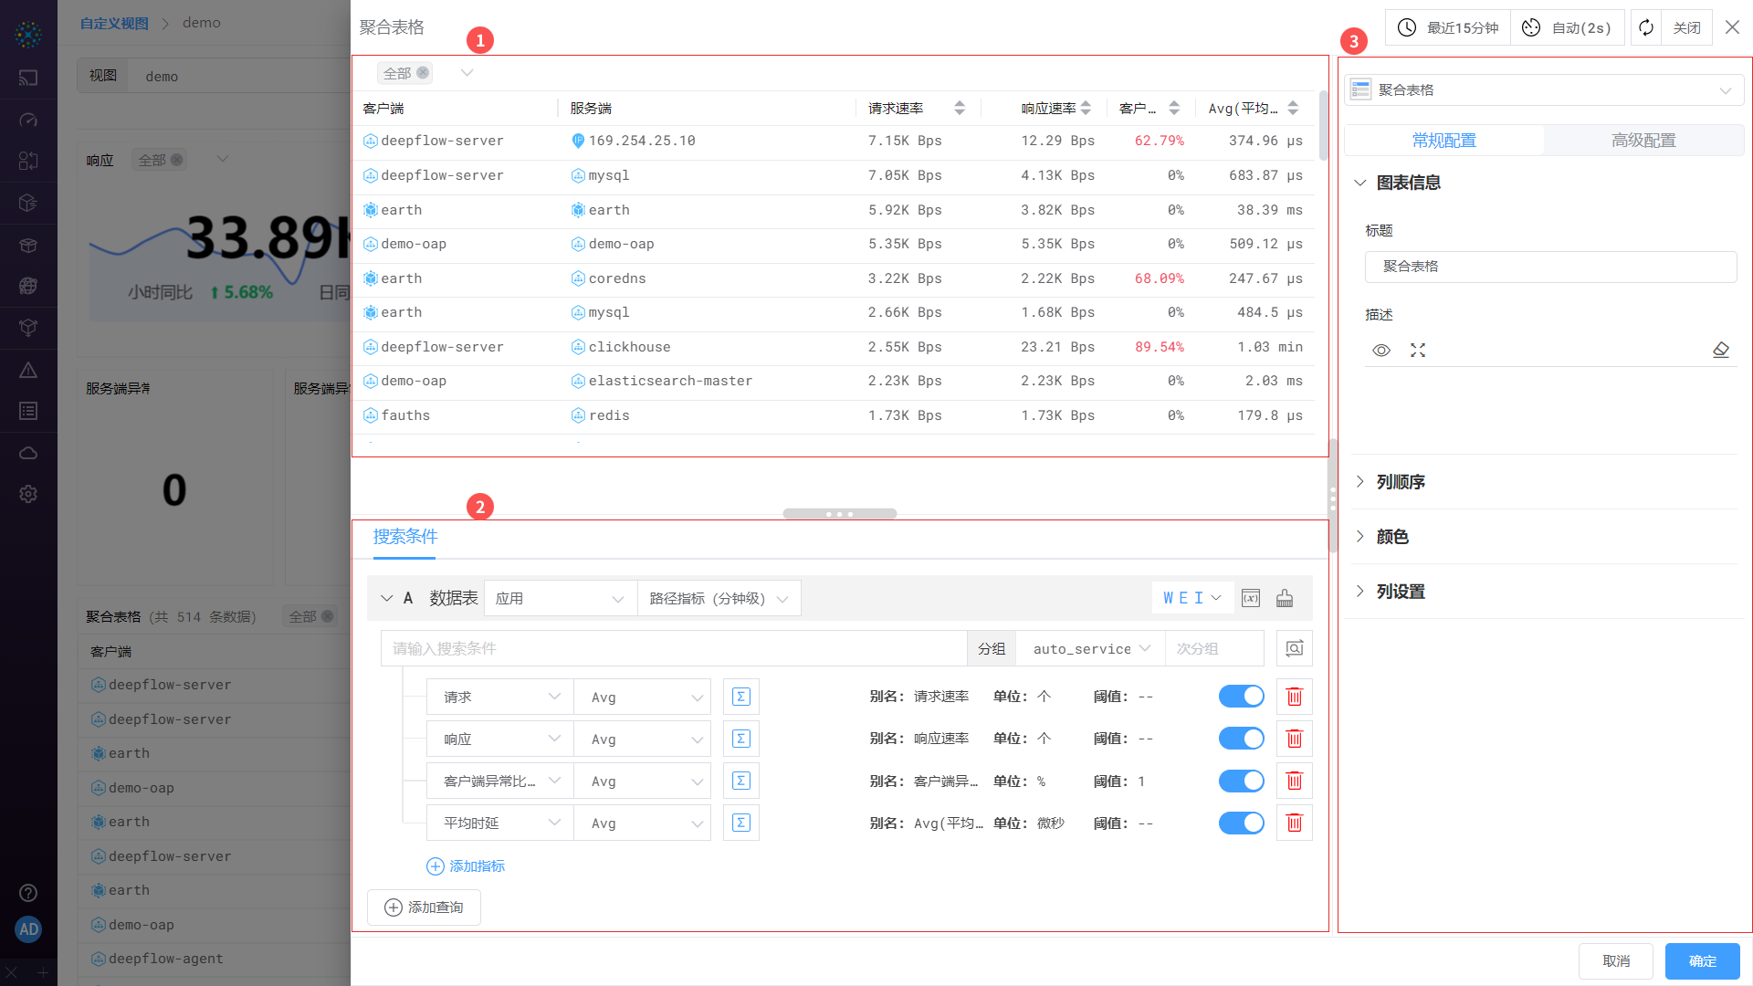
Task: Delete the 请求 metric row
Action: click(1294, 698)
